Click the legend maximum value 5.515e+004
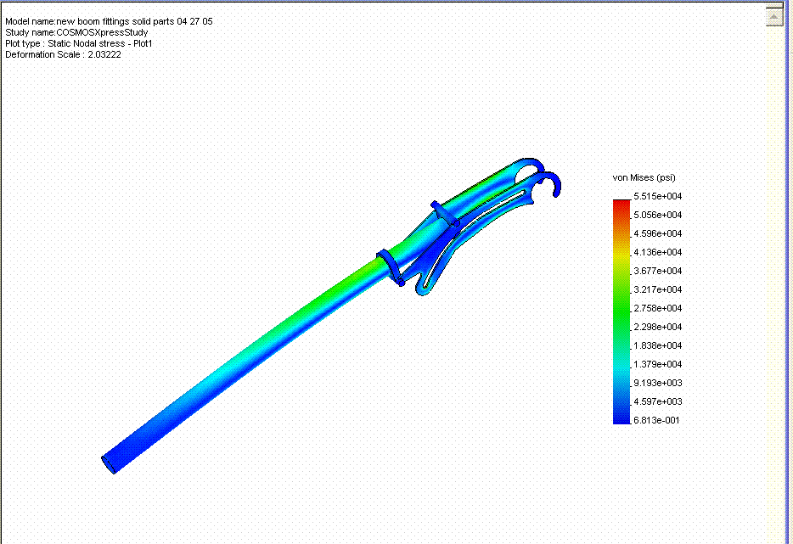This screenshot has width=793, height=544. coord(657,196)
